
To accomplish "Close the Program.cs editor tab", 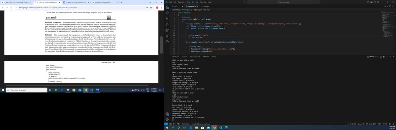I will [x=198, y=6].
